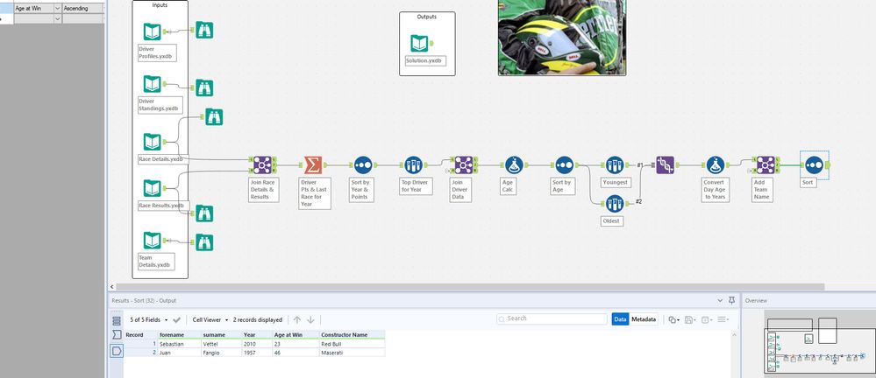Open the Browse tool directly above Race Details input
876x378 pixels.
pyautogui.click(x=214, y=117)
